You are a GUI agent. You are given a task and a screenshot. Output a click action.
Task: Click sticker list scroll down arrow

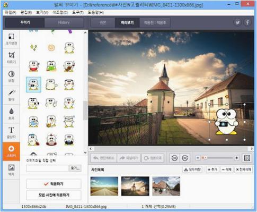tap(85, 152)
